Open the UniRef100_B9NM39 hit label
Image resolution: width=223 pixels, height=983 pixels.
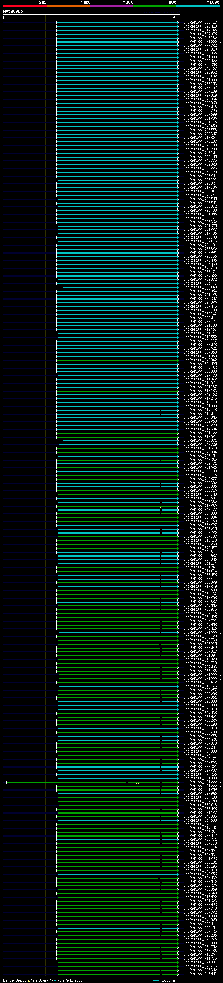[x=200, y=878]
